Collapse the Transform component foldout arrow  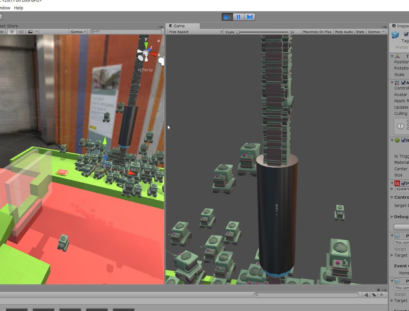(392, 56)
